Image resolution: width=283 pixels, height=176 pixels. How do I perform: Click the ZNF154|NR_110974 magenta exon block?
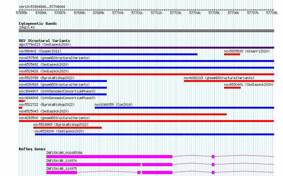coord(93,165)
